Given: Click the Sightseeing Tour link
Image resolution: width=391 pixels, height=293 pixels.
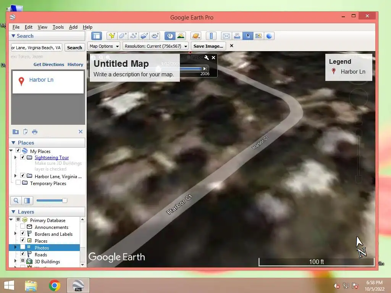Looking at the screenshot, I should click(x=52, y=158).
